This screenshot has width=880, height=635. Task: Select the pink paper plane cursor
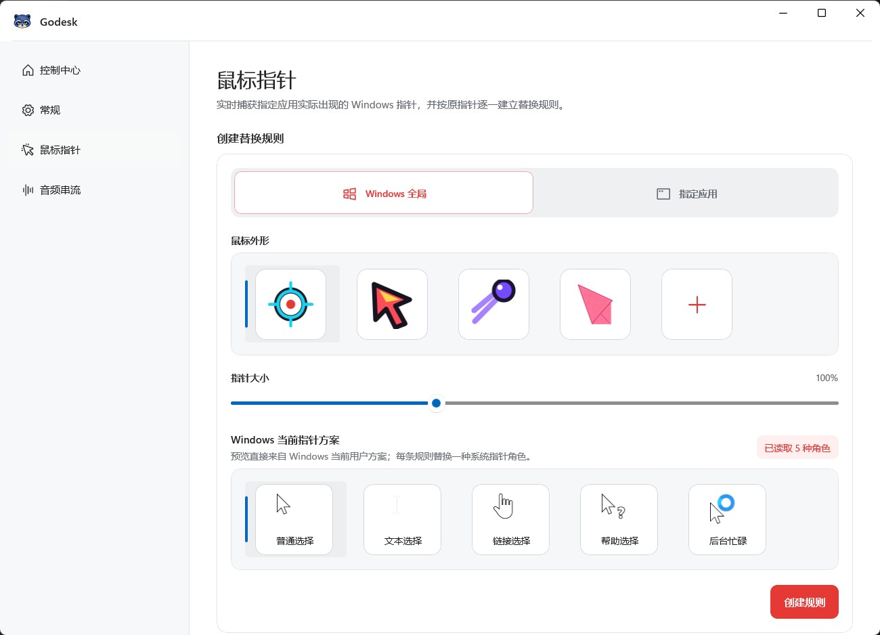coord(595,304)
